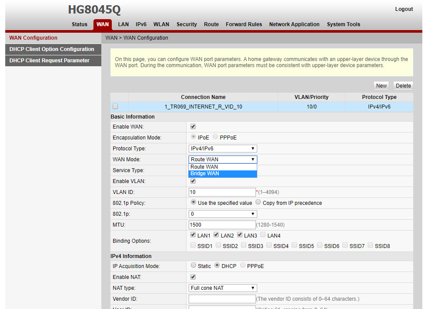The height and width of the screenshot is (309, 428).
Task: Choose Route WAN from list
Action: click(x=223, y=167)
